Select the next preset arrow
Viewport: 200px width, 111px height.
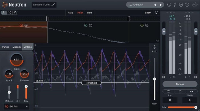click(x=161, y=5)
